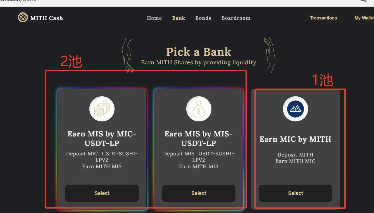Viewport: 374px width, 213px height.
Task: Click the MITH Cash logo icon
Action: pos(23,18)
